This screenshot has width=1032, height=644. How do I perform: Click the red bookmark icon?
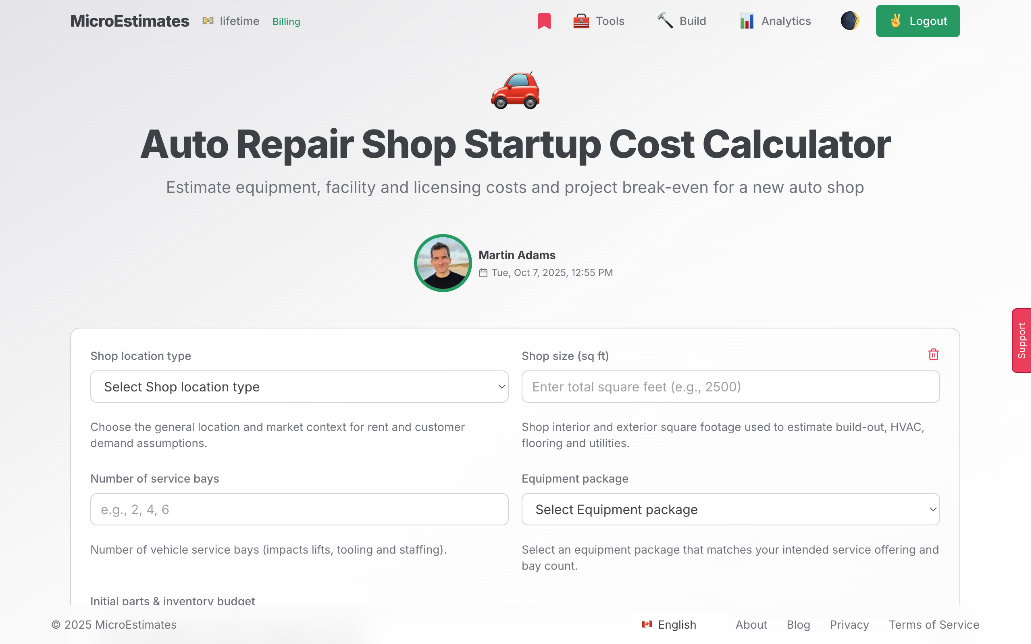coord(544,21)
